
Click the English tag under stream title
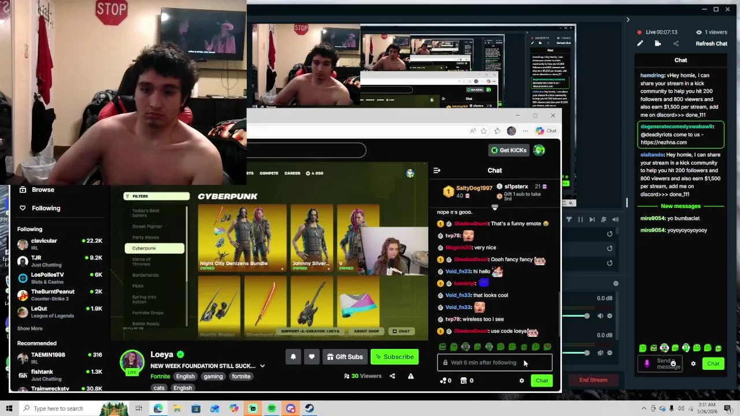click(x=185, y=376)
